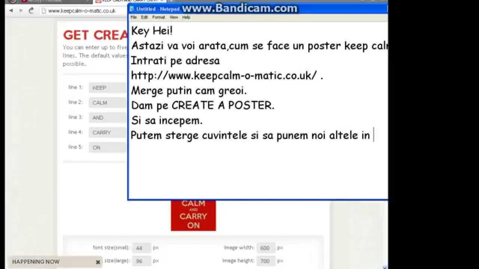Click the "Si sa incepem." line in Notepad
479x269 pixels.
point(167,120)
